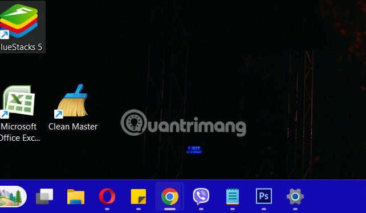Switch to Photoshop on the taskbar

point(264,196)
